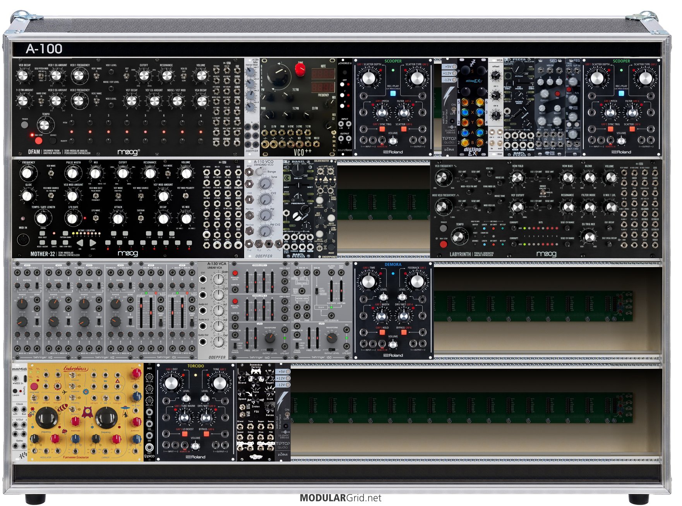Click the Labyrinth TEMPO knob
The height and width of the screenshot is (506, 682).
click(x=459, y=236)
